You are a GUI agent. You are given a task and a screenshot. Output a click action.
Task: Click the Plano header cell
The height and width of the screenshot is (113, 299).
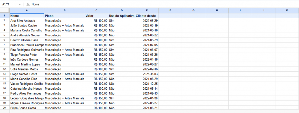[65, 16]
